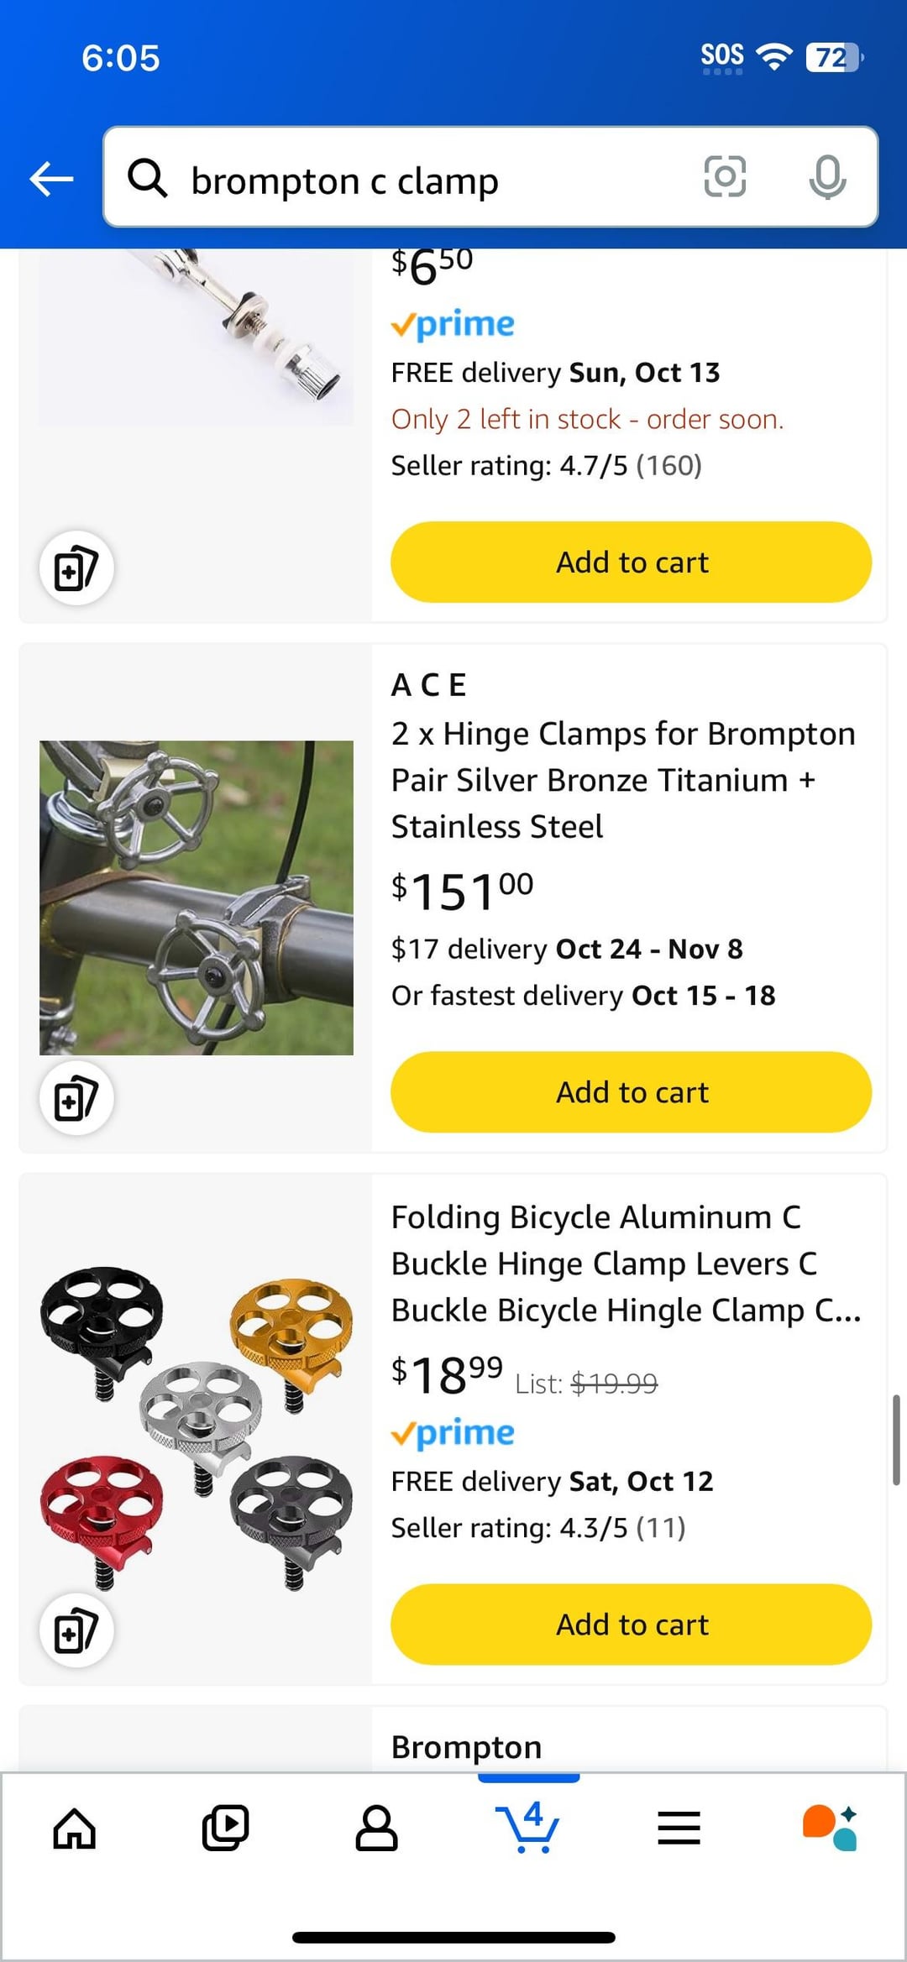The height and width of the screenshot is (1962, 907).
Task: Open the ACE hinge clamps product photo
Action: (x=197, y=897)
